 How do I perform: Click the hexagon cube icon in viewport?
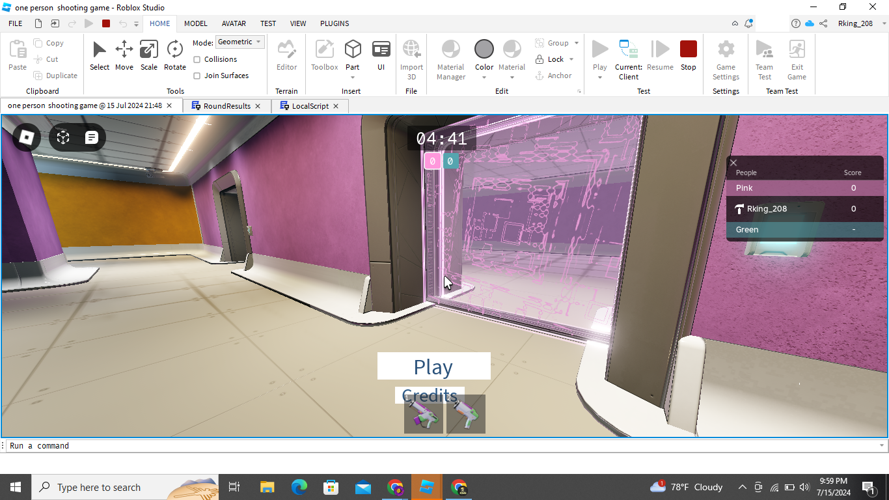pyautogui.click(x=63, y=137)
